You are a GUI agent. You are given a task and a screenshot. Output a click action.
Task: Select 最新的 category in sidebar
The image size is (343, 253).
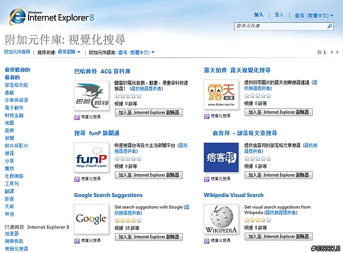pyautogui.click(x=12, y=77)
